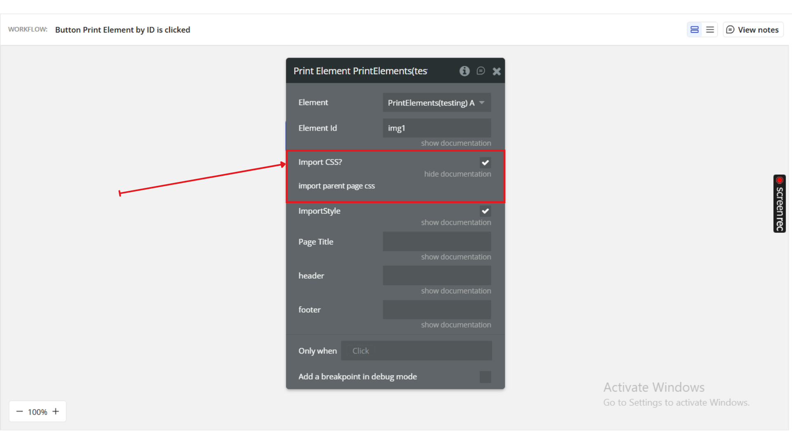This screenshot has height=445, width=792.
Task: Enable Add a breakpoint in debug mode
Action: [485, 377]
